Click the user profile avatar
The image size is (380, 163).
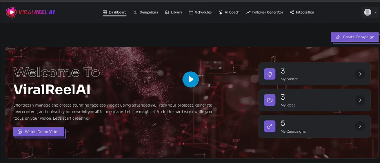(368, 12)
